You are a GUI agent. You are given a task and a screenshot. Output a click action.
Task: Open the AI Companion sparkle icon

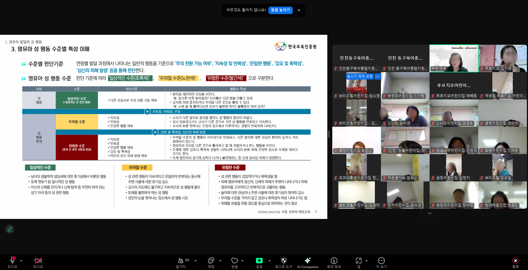click(307, 261)
